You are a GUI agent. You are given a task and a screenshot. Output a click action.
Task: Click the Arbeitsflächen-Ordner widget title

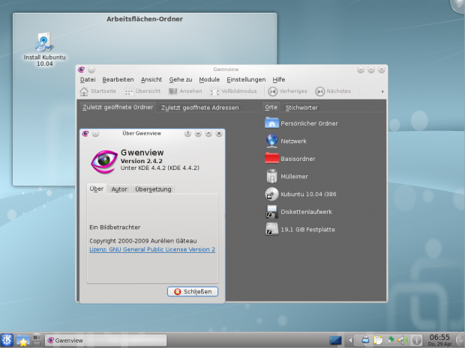point(145,19)
